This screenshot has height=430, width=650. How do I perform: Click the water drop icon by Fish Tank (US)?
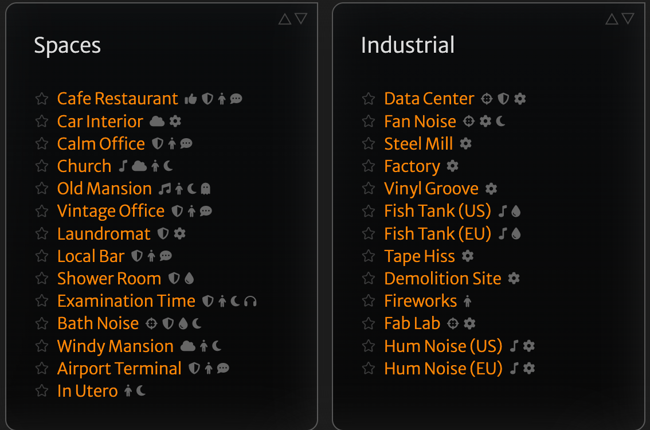click(x=516, y=212)
